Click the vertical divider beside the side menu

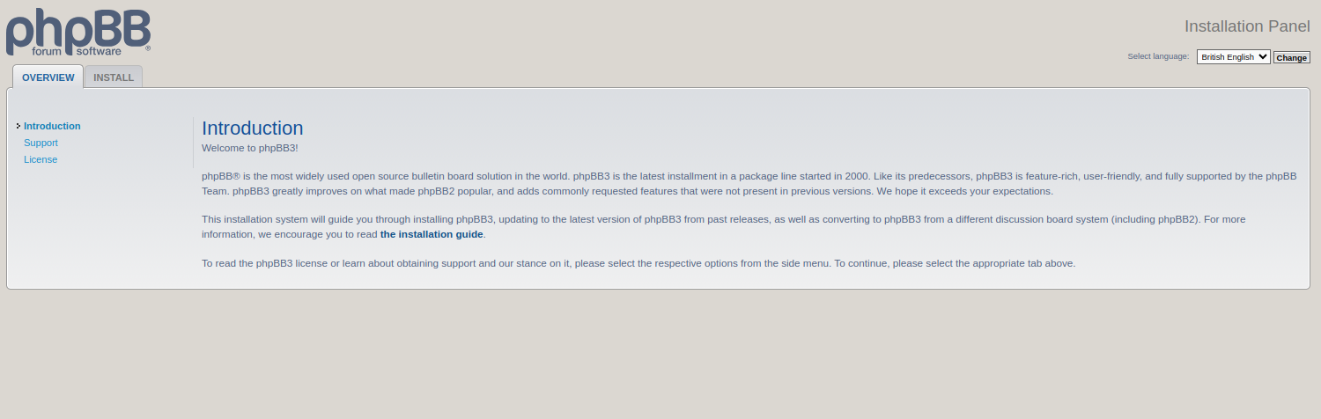coord(193,143)
